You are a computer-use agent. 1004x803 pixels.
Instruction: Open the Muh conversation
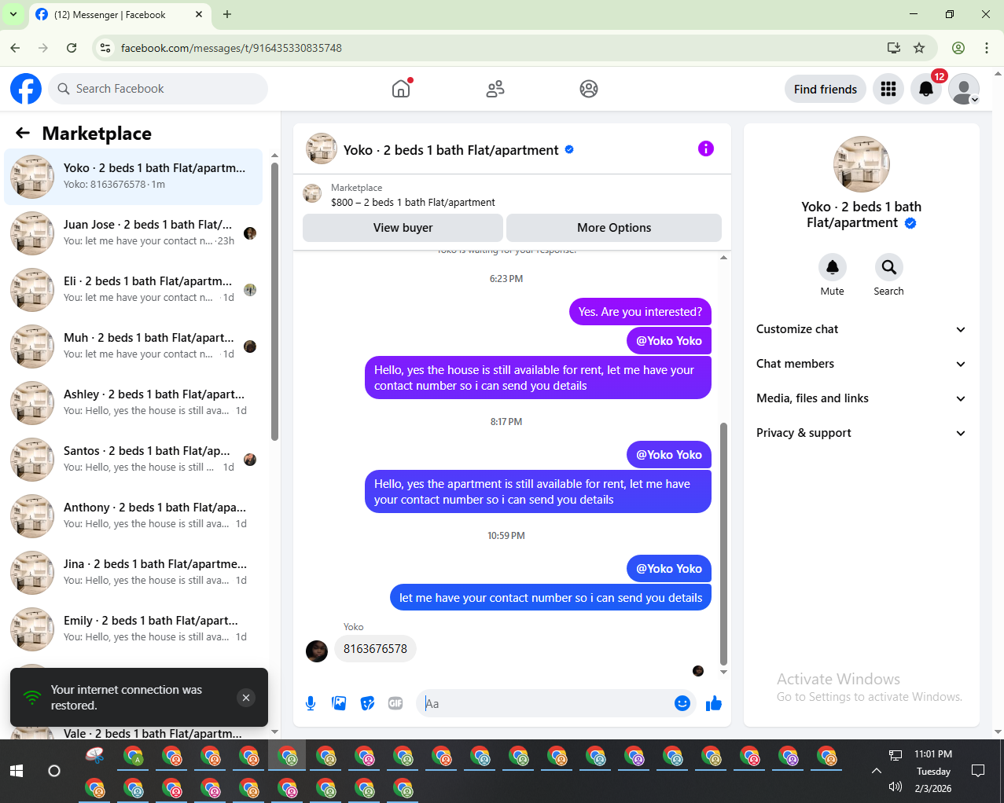(134, 346)
